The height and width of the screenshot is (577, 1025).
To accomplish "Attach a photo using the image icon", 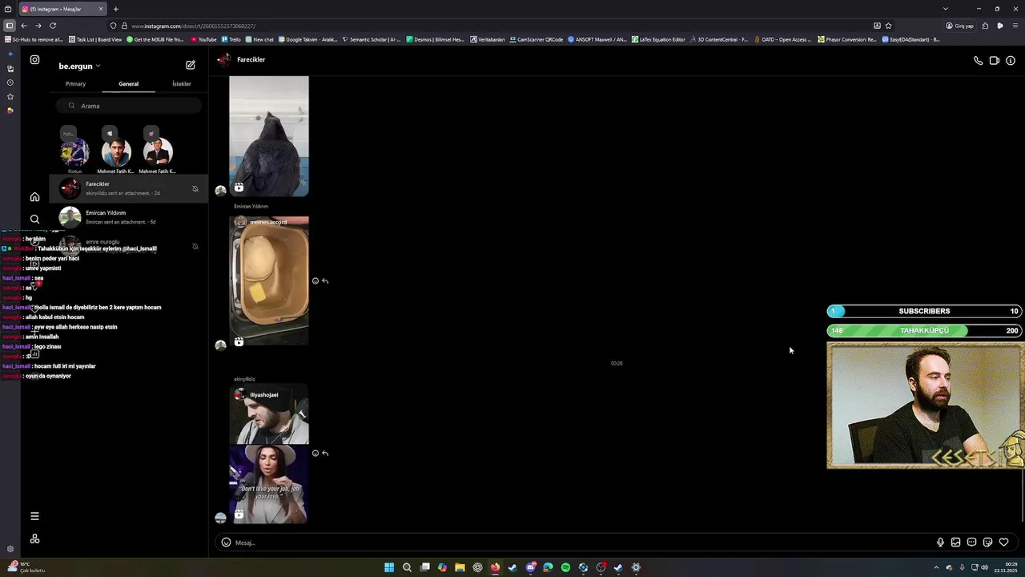I will coord(955,543).
